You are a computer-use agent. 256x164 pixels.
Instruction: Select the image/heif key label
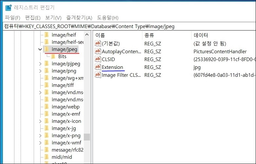point(64,35)
